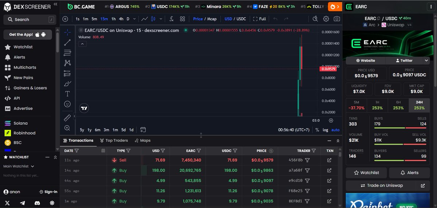Switch chart quote to USDC
The height and width of the screenshot is (208, 437).
(x=241, y=19)
